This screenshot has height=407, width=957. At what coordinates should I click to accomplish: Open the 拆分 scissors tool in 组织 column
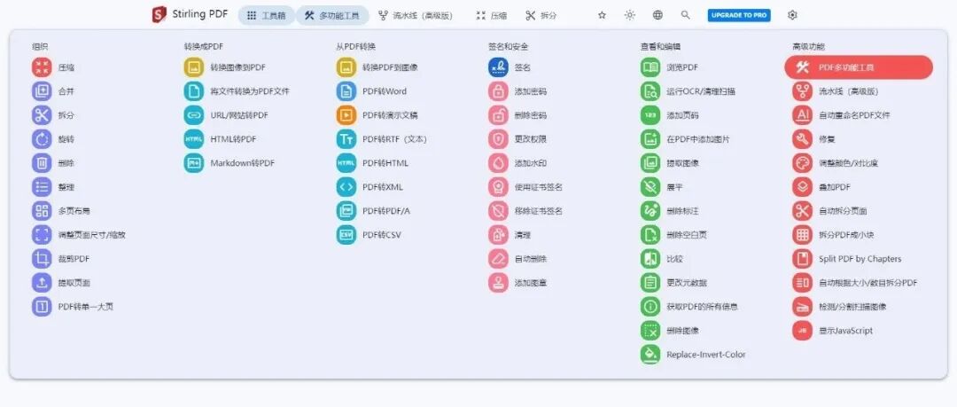pos(54,115)
